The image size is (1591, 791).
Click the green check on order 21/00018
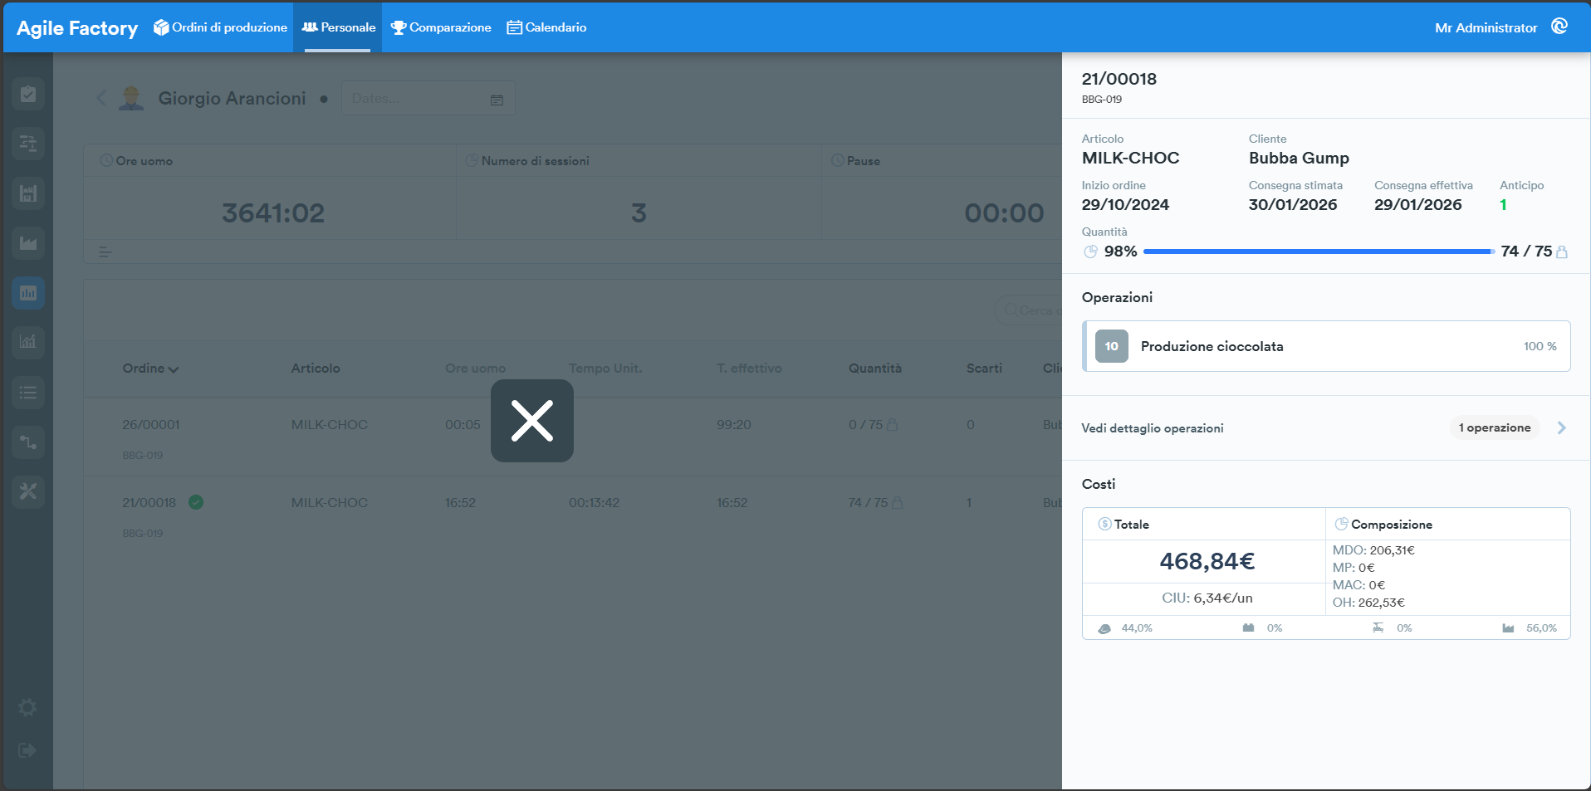click(196, 502)
